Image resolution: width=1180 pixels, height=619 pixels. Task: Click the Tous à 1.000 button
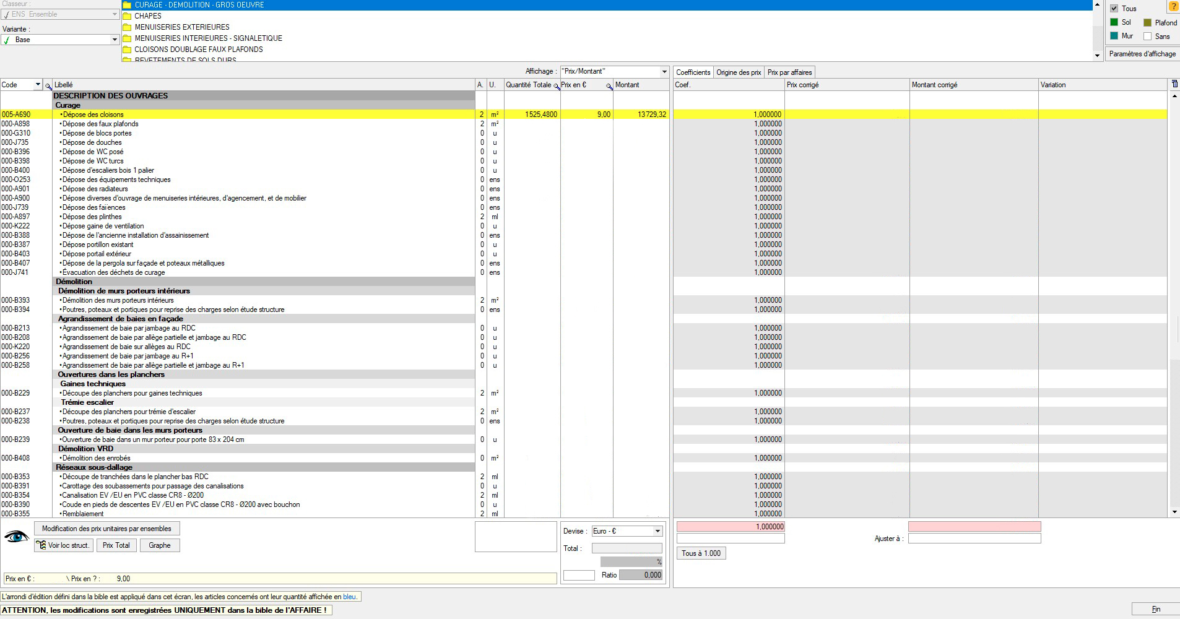(701, 553)
